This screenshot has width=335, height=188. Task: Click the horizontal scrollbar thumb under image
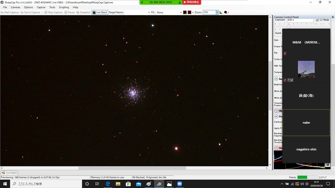tap(132, 168)
